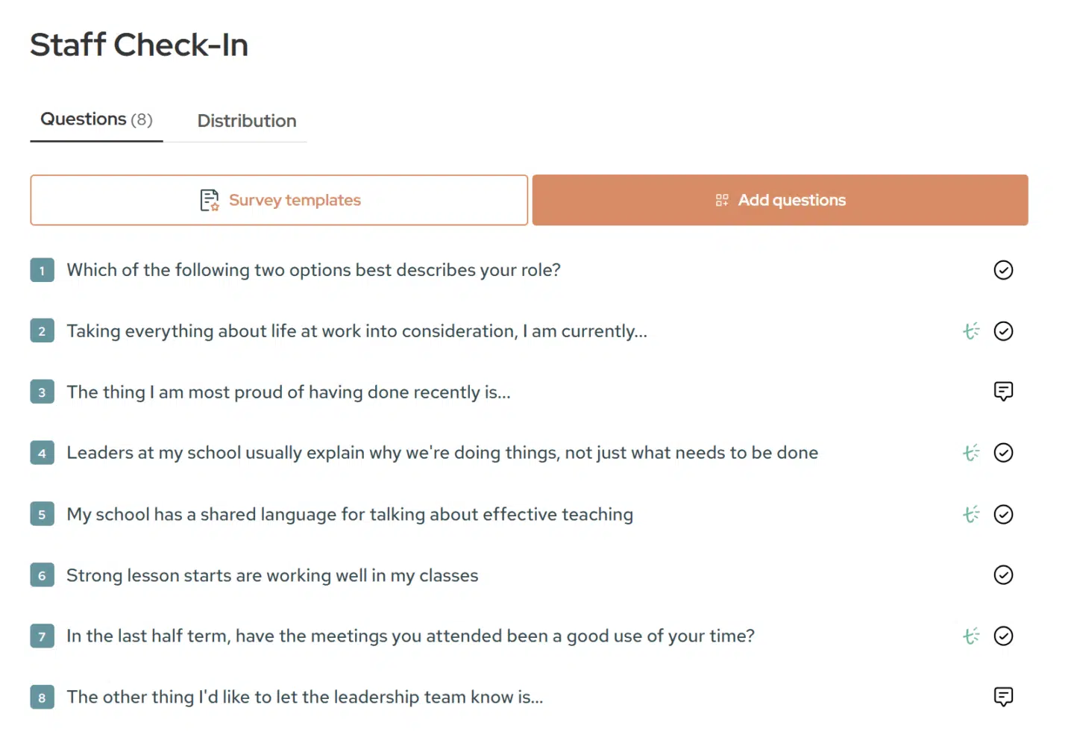Open question 8 about leadership team feedback
This screenshot has width=1074, height=752.
pos(304,697)
